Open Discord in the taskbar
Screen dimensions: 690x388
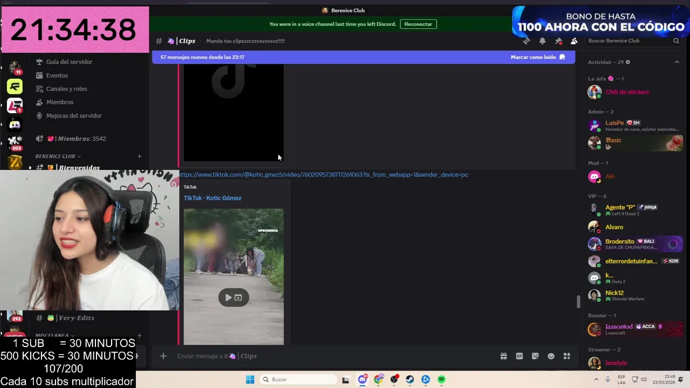[x=363, y=379]
